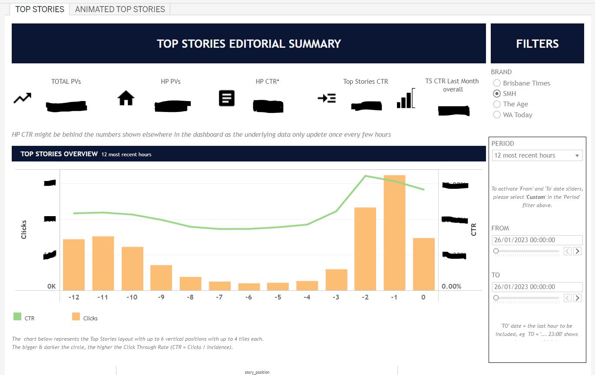Click the HP PVs label
The image size is (595, 375).
pos(171,81)
